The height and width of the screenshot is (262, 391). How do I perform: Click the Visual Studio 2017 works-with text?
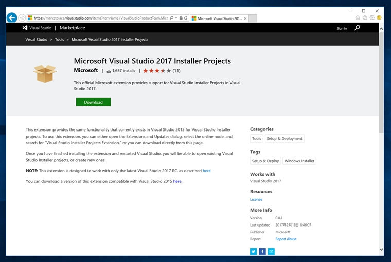[x=265, y=181]
